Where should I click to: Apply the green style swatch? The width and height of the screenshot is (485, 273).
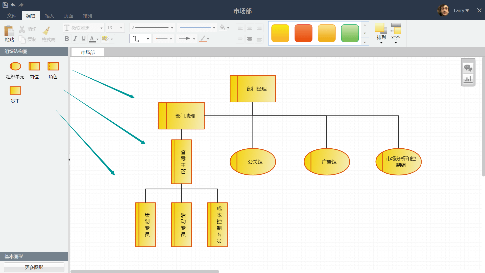(350, 33)
